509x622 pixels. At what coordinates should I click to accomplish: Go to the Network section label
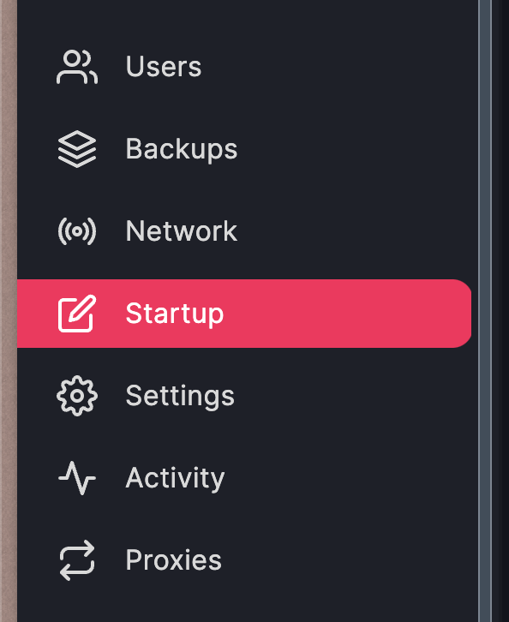[x=182, y=230]
